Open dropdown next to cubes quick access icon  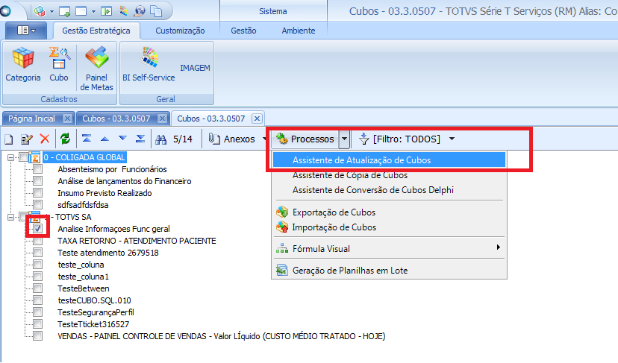click(51, 11)
